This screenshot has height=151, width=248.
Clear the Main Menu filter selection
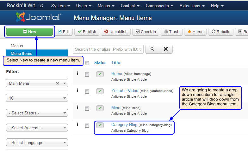click(58, 83)
